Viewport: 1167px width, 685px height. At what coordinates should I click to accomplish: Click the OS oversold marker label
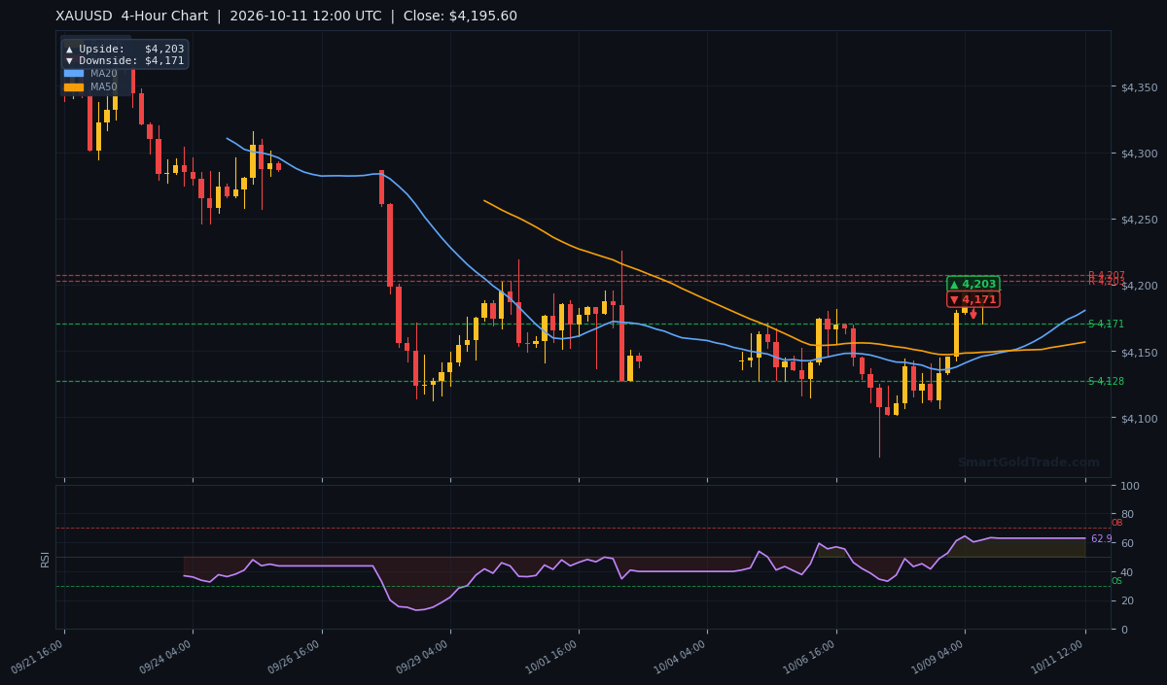click(x=1116, y=581)
